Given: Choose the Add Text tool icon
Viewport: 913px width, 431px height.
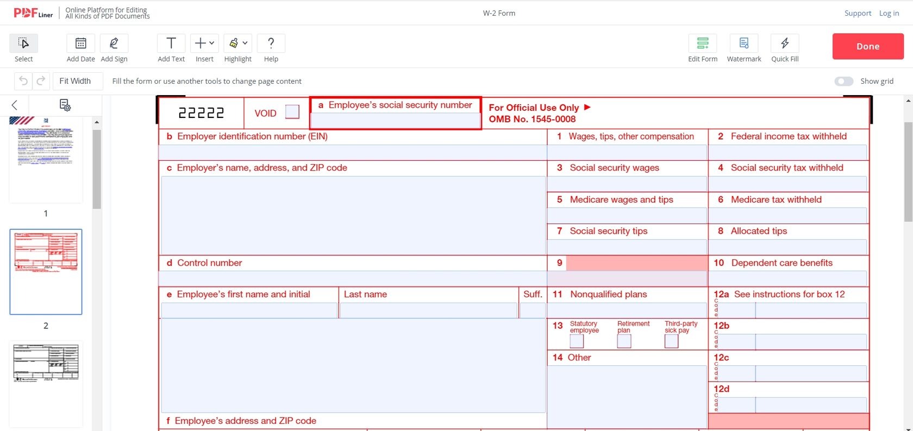Looking at the screenshot, I should [171, 43].
